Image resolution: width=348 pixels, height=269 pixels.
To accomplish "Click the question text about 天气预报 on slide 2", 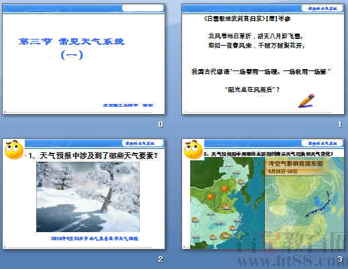I will point(93,156).
